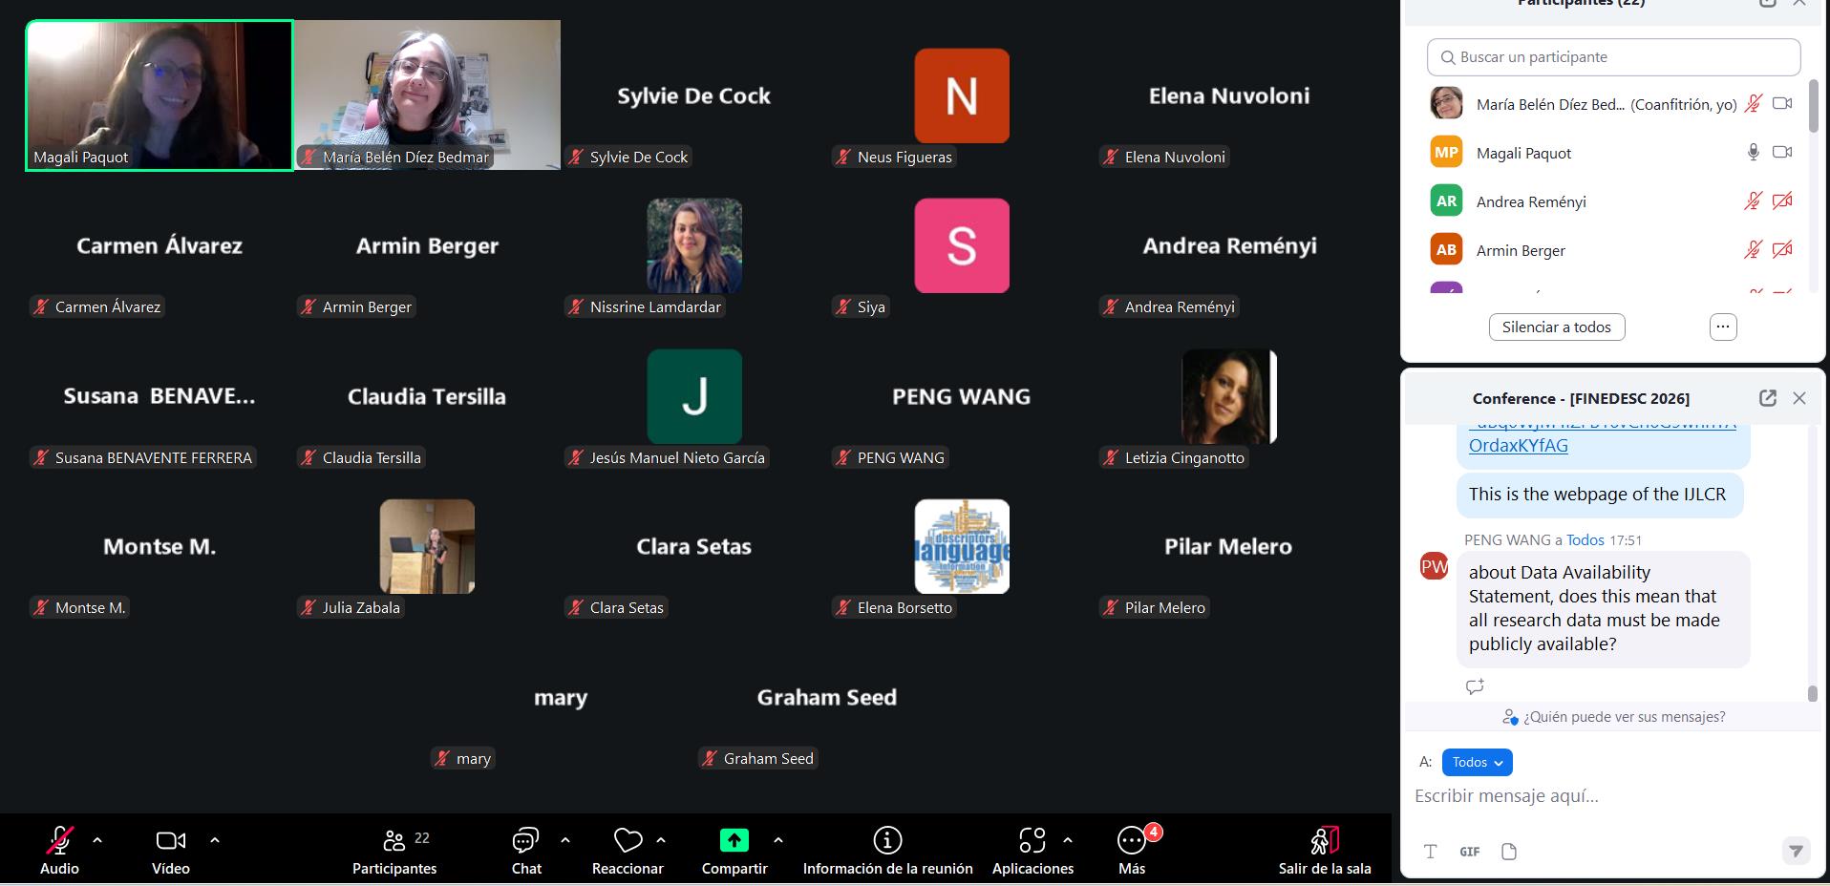The image size is (1830, 886).
Task: Click the GIF icon in chat
Action: (x=1469, y=852)
